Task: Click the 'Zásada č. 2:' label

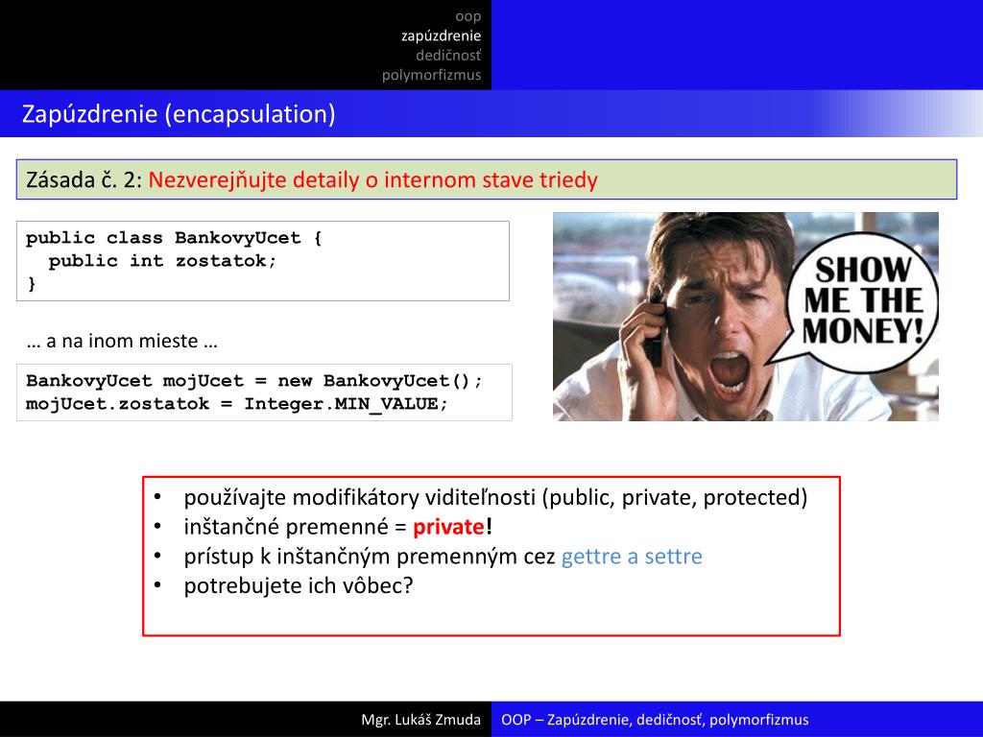Action: pyautogui.click(x=84, y=179)
